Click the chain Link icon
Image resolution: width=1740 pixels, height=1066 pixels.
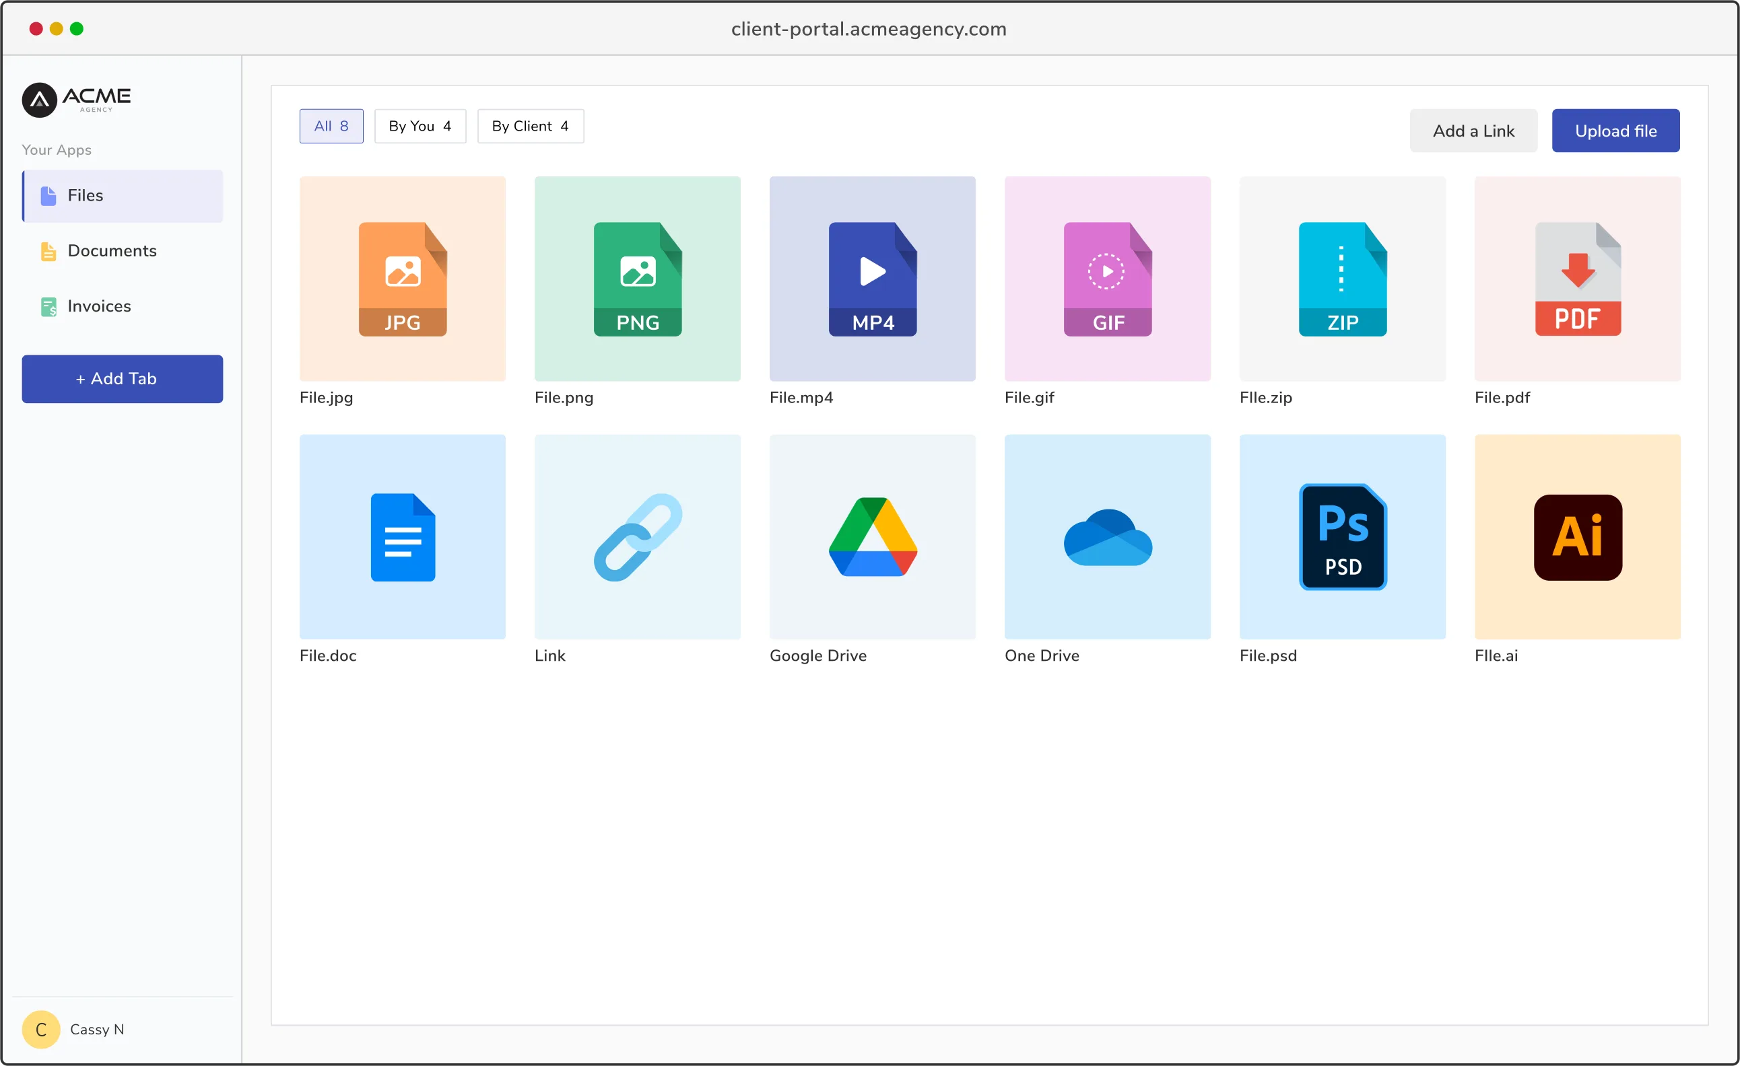[x=638, y=537]
